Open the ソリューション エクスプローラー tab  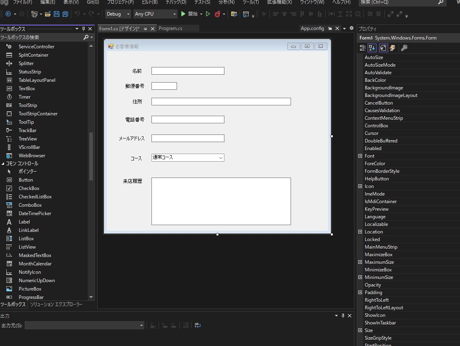(x=56, y=304)
